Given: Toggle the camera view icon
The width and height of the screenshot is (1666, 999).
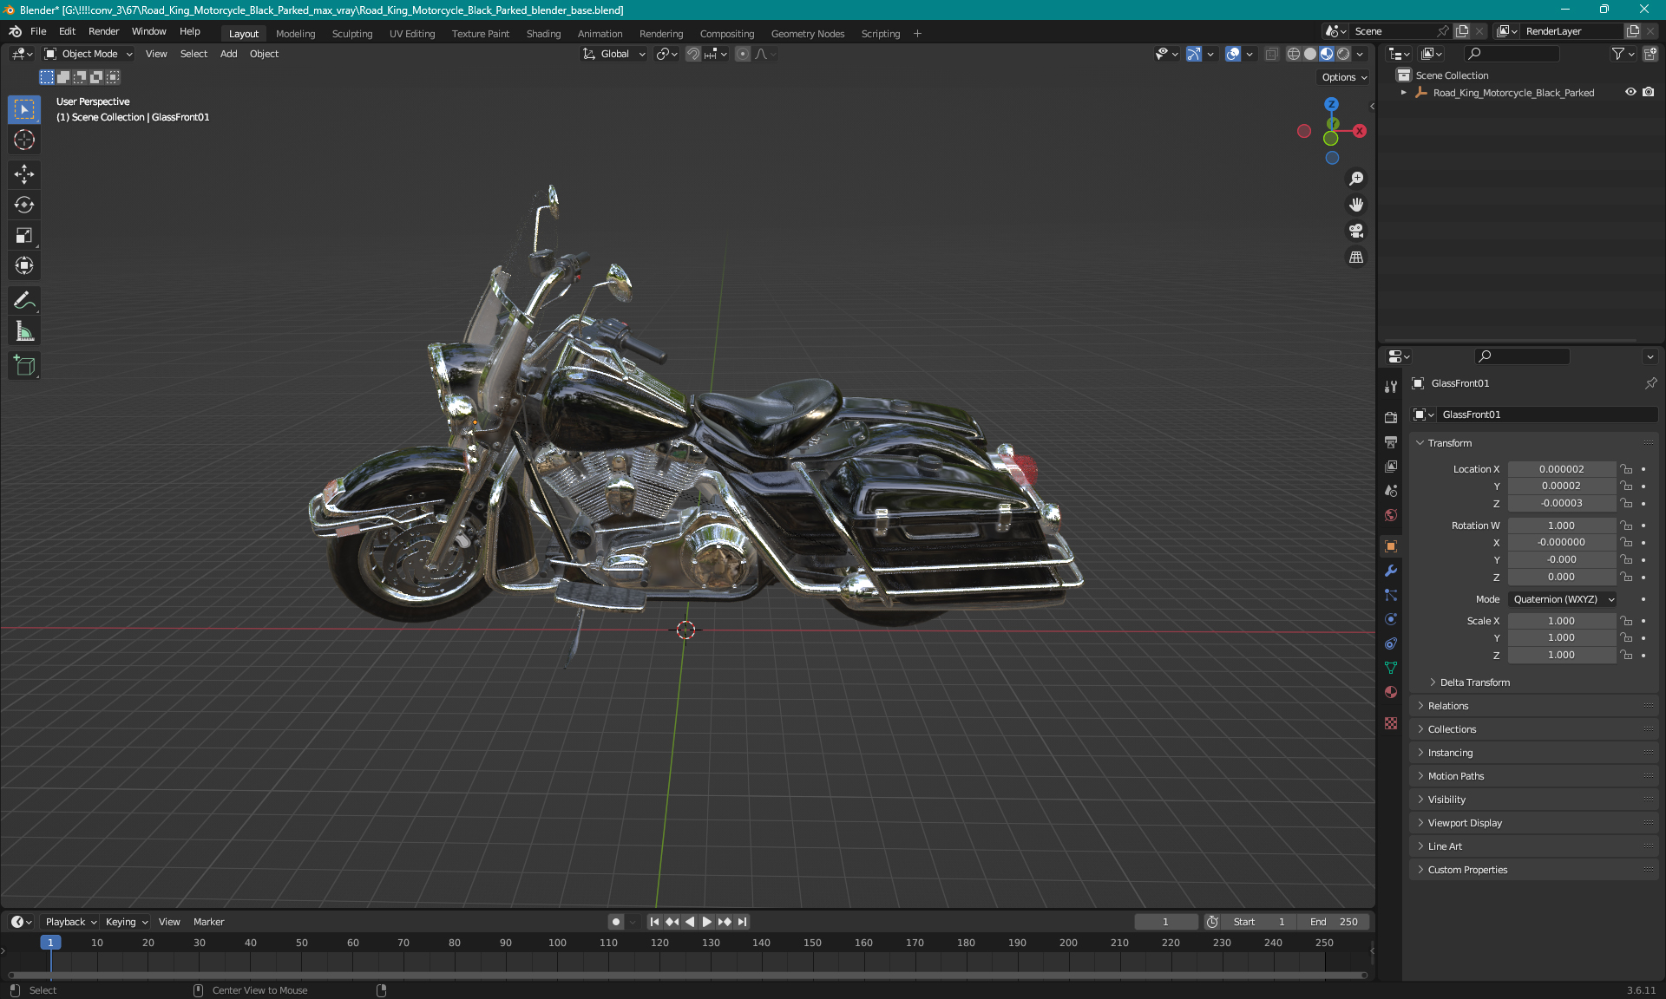Looking at the screenshot, I should click(x=1356, y=231).
